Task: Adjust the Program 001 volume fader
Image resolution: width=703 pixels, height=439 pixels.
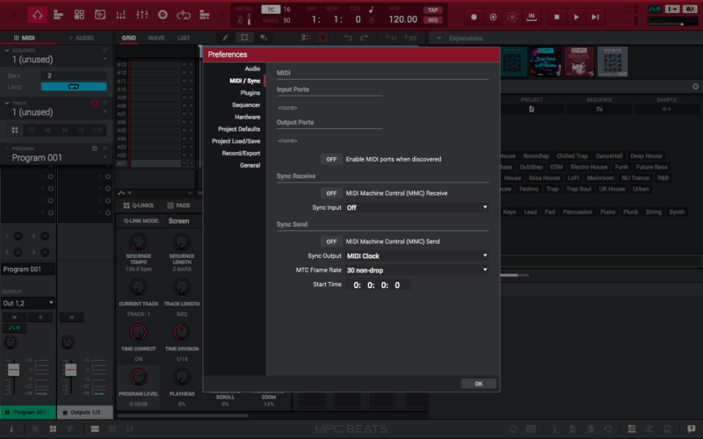Action: [x=13, y=370]
